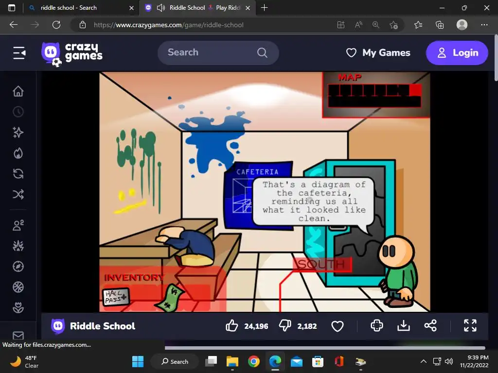This screenshot has height=373, width=498.
Task: Enter fullscreen mode for the game
Action: pyautogui.click(x=470, y=326)
